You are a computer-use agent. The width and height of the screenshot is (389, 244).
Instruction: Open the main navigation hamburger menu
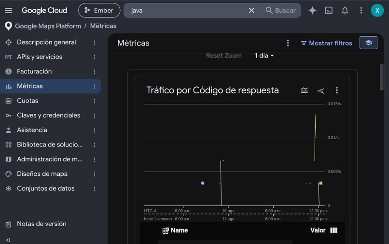(8, 11)
